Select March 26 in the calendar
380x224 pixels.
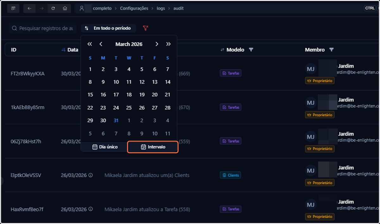point(142,108)
